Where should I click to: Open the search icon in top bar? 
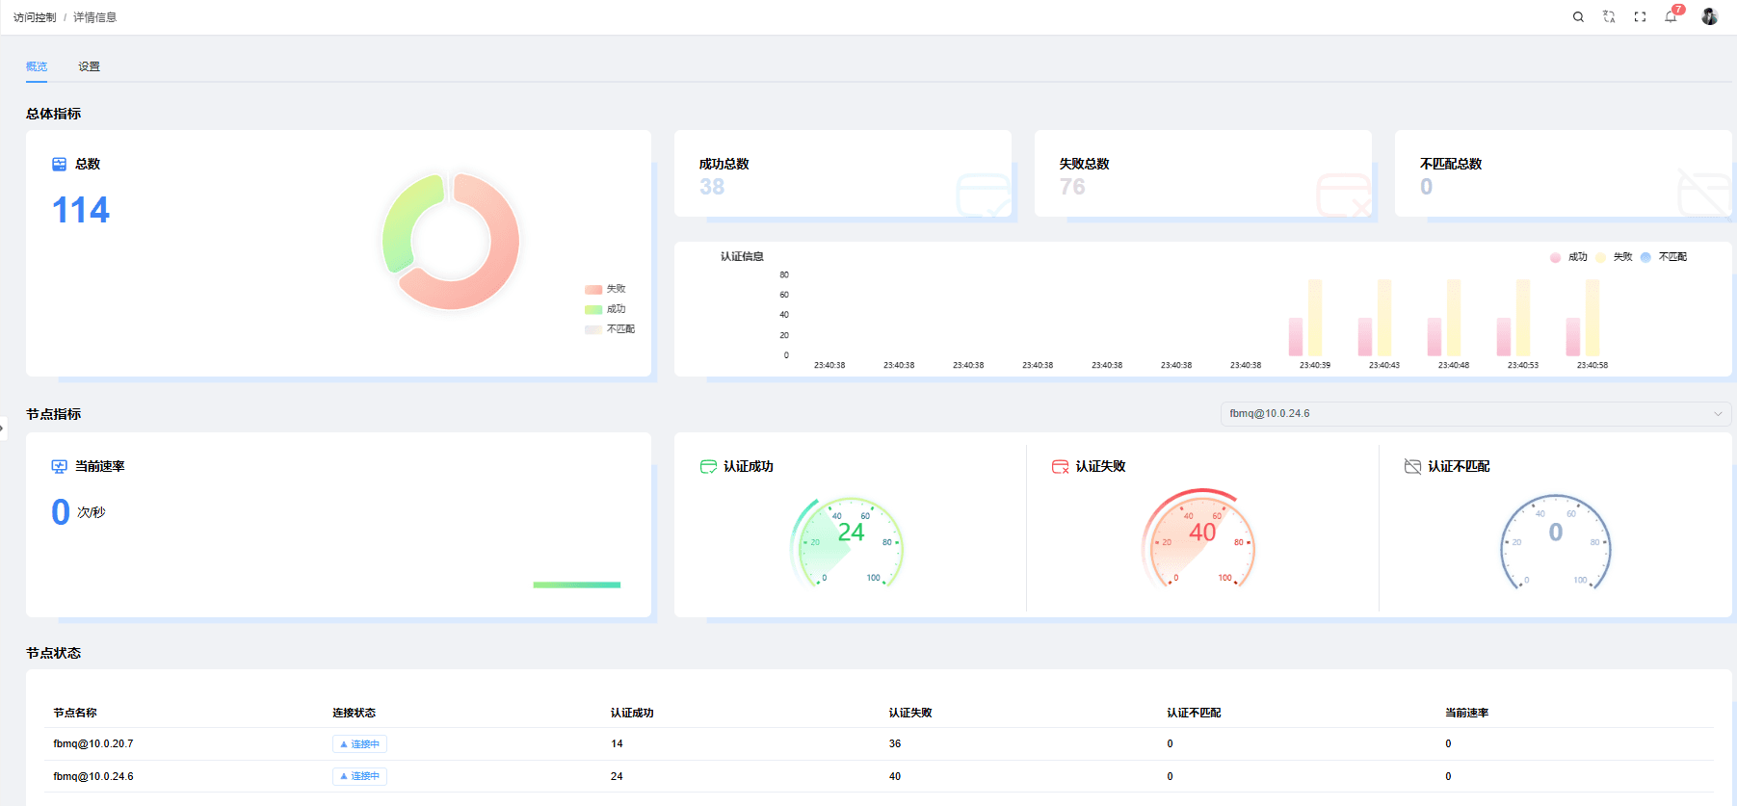[1578, 17]
